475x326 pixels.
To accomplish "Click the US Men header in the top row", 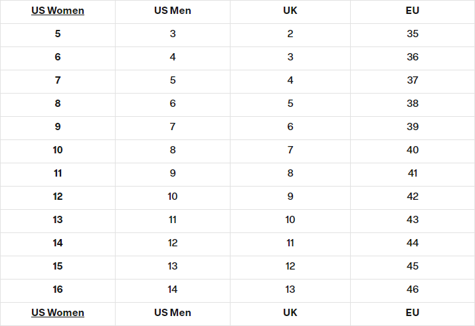I will (x=173, y=11).
